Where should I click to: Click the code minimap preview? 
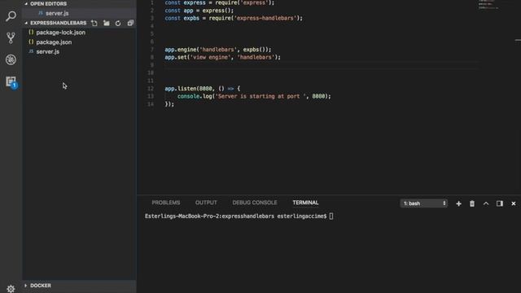click(489, 5)
